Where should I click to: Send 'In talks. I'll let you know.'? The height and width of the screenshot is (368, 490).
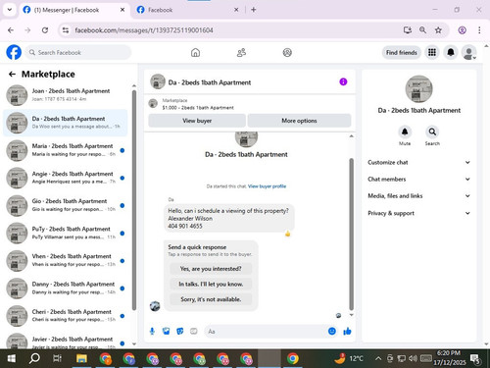(x=211, y=284)
